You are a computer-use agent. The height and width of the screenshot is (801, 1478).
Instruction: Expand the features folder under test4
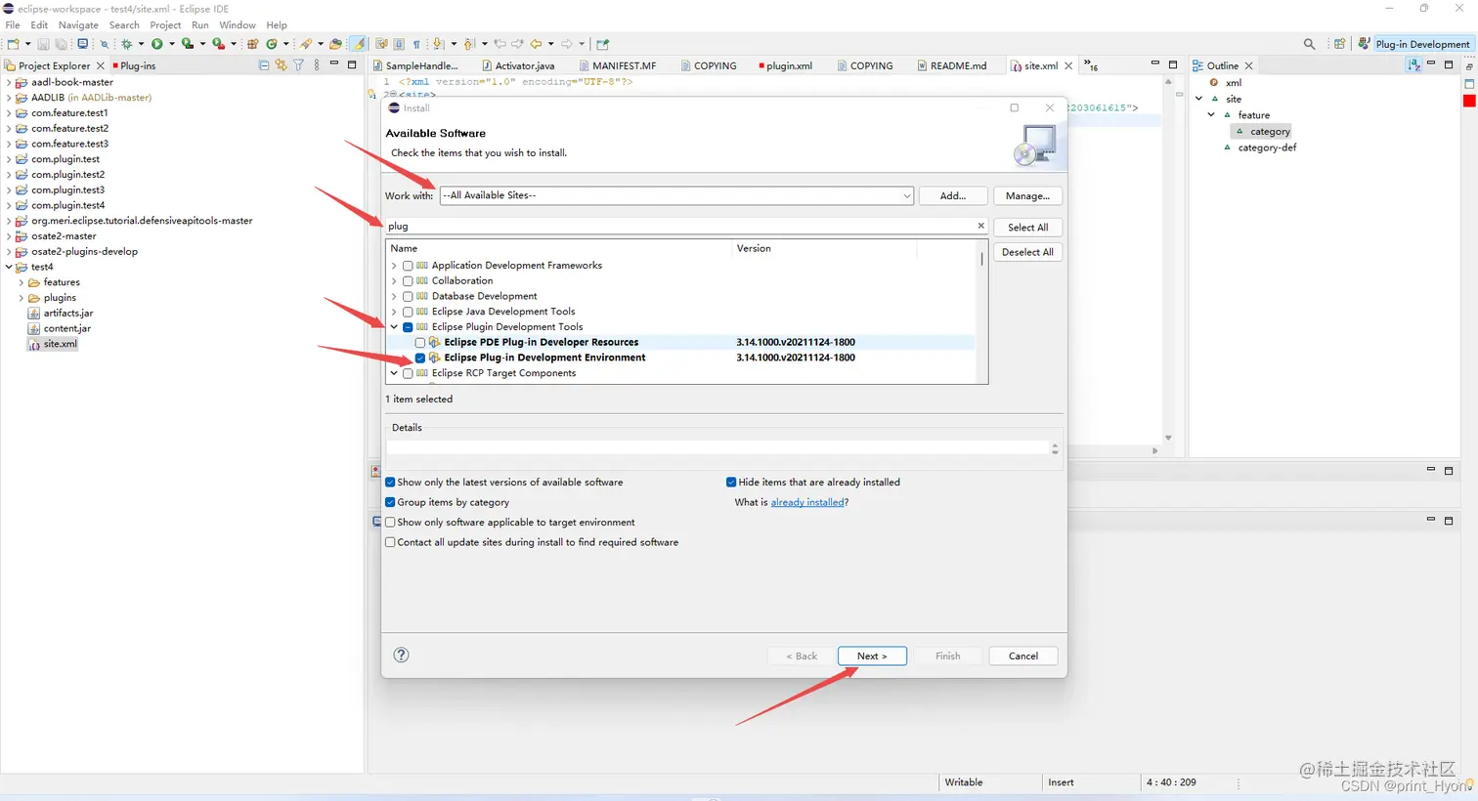coord(22,282)
